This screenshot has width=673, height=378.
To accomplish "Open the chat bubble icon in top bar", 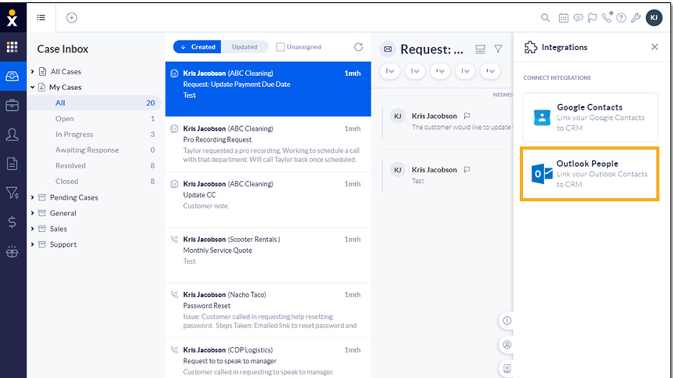I will [x=578, y=17].
